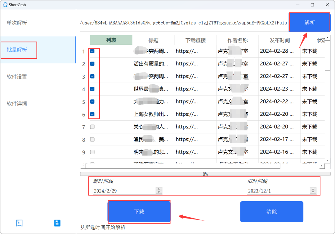This screenshot has height=234, width=335.
Task: Click date cell 2024-02-17
Action: [x=279, y=139]
